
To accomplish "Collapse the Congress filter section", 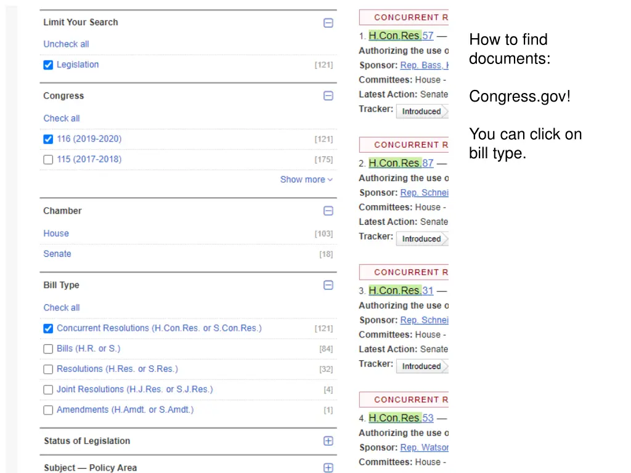I will [328, 95].
